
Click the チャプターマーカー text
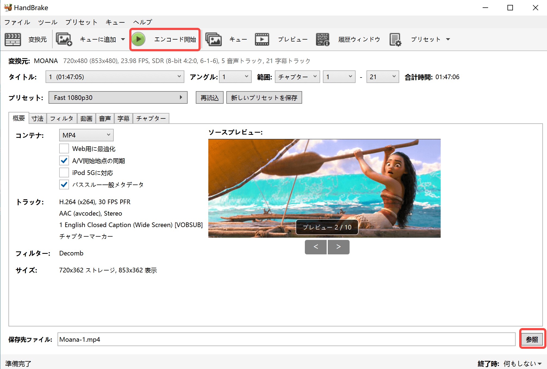click(x=86, y=236)
